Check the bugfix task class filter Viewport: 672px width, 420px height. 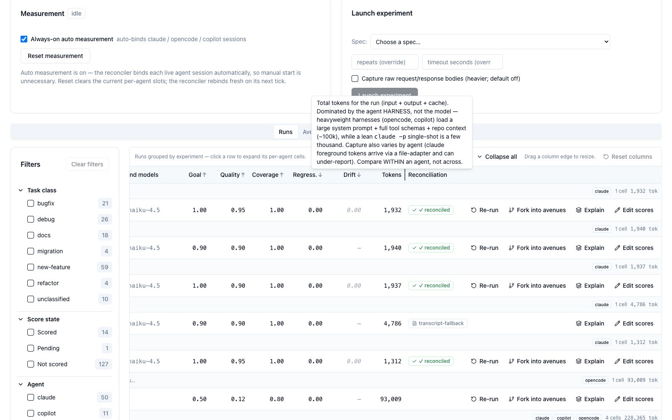[x=31, y=203]
